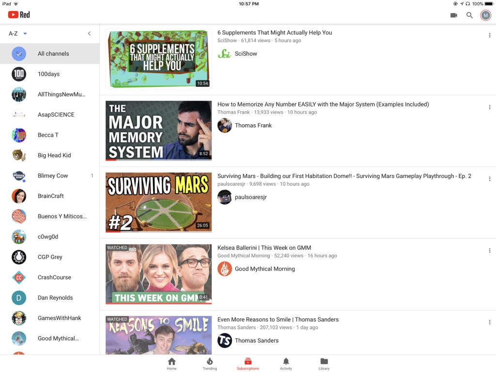The image size is (496, 372).
Task: Open the Library tab
Action: tap(324, 364)
